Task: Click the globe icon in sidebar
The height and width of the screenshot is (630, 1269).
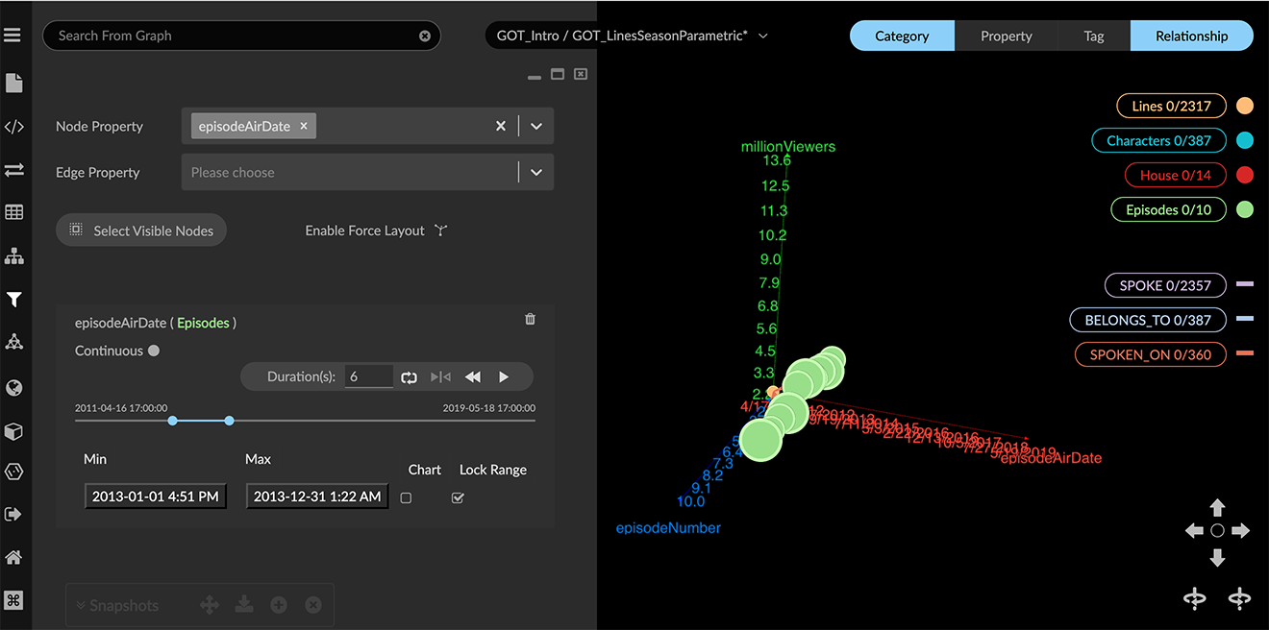Action: coord(13,388)
